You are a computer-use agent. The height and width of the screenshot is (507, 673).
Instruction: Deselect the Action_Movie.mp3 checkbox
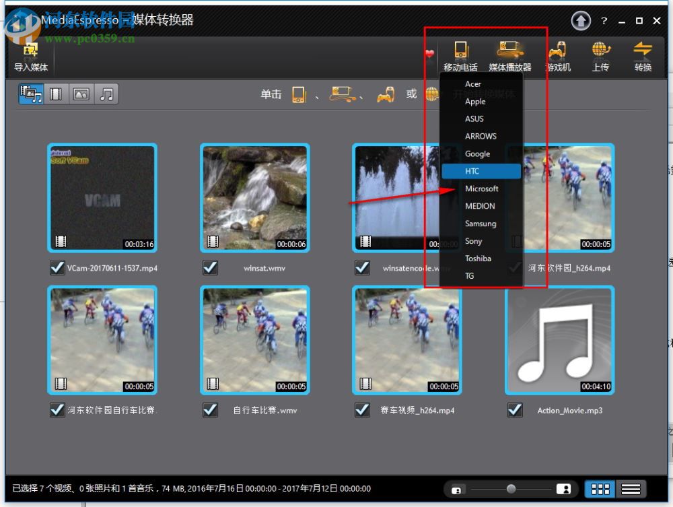click(515, 410)
